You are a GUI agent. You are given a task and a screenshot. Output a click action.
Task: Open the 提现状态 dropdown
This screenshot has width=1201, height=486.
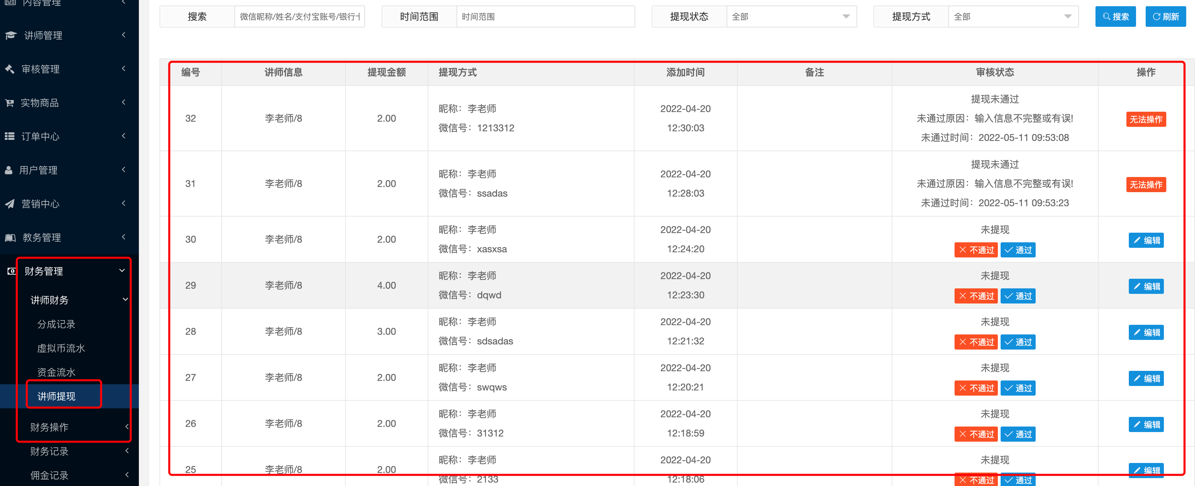click(x=792, y=17)
